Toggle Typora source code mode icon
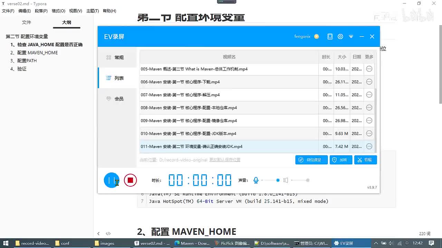The height and width of the screenshot is (248, 442). pyautogui.click(x=108, y=234)
